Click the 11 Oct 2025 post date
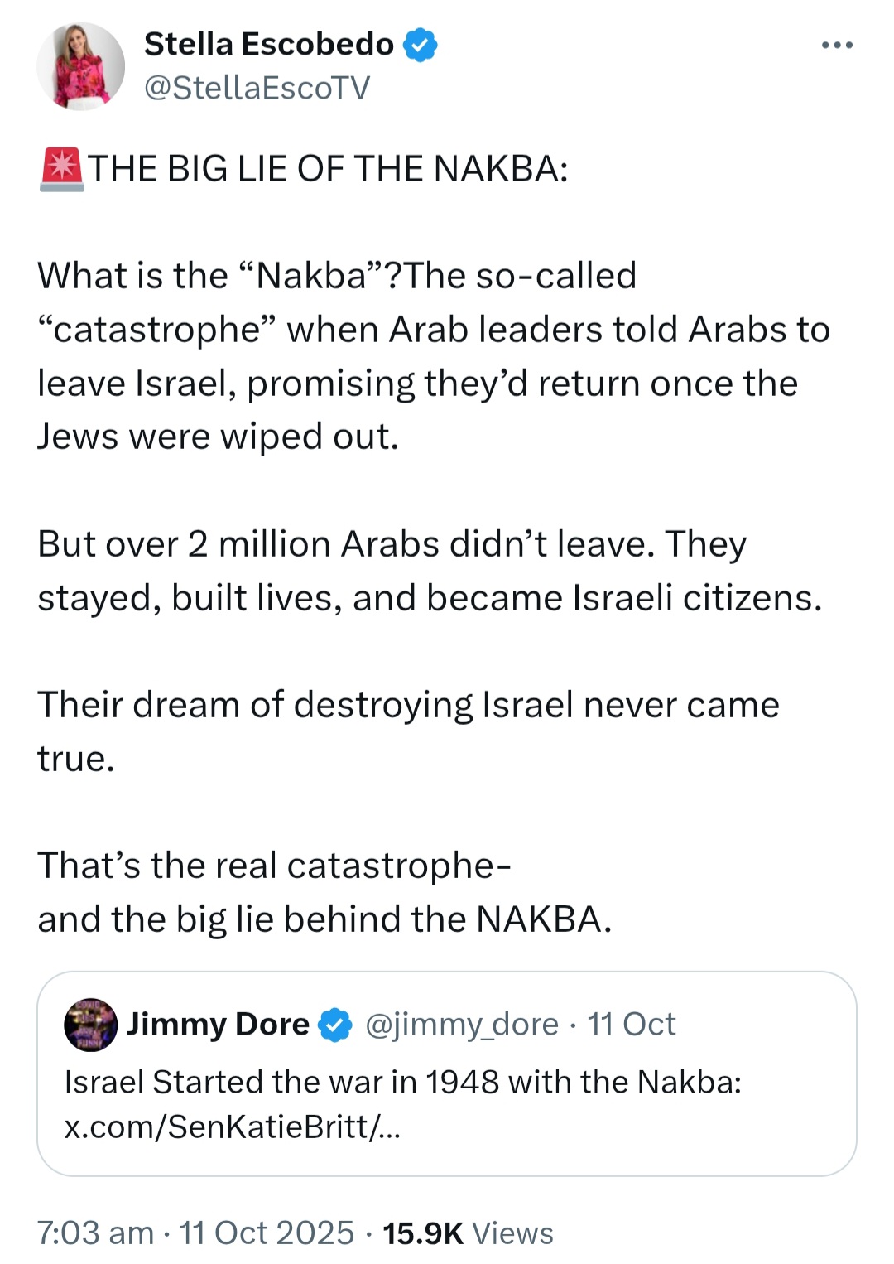Viewport: 894px width, 1264px height. (x=267, y=1233)
